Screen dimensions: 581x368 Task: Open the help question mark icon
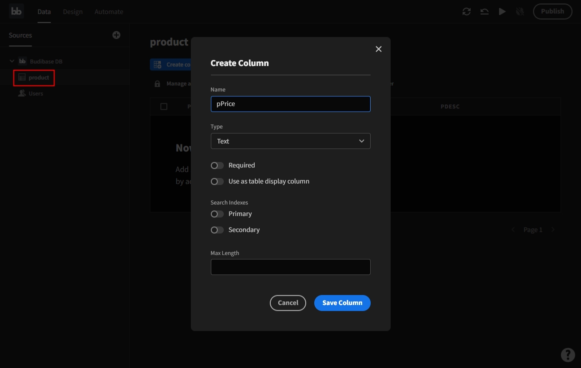[568, 354]
